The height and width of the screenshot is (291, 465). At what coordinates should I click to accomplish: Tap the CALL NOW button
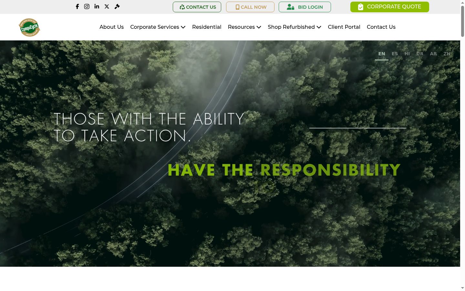[250, 7]
